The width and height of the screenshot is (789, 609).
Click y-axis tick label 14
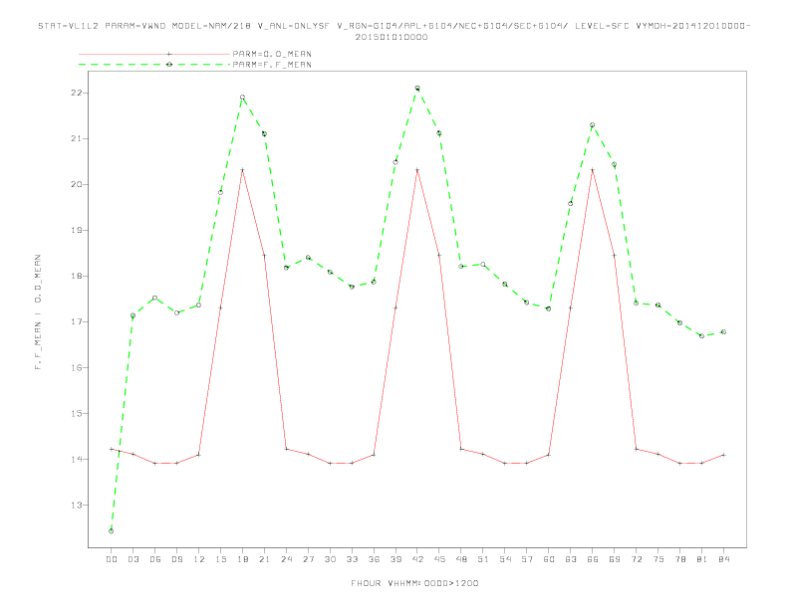pyautogui.click(x=76, y=460)
